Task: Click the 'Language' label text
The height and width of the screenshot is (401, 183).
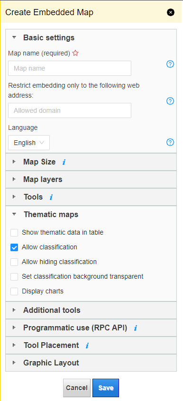Action: 23,128
